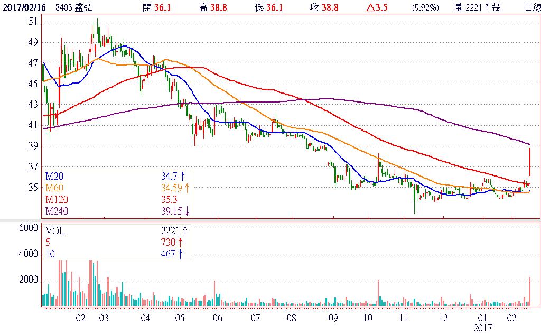Click the red triangle price change indicator
541x333 pixels.
click(369, 8)
